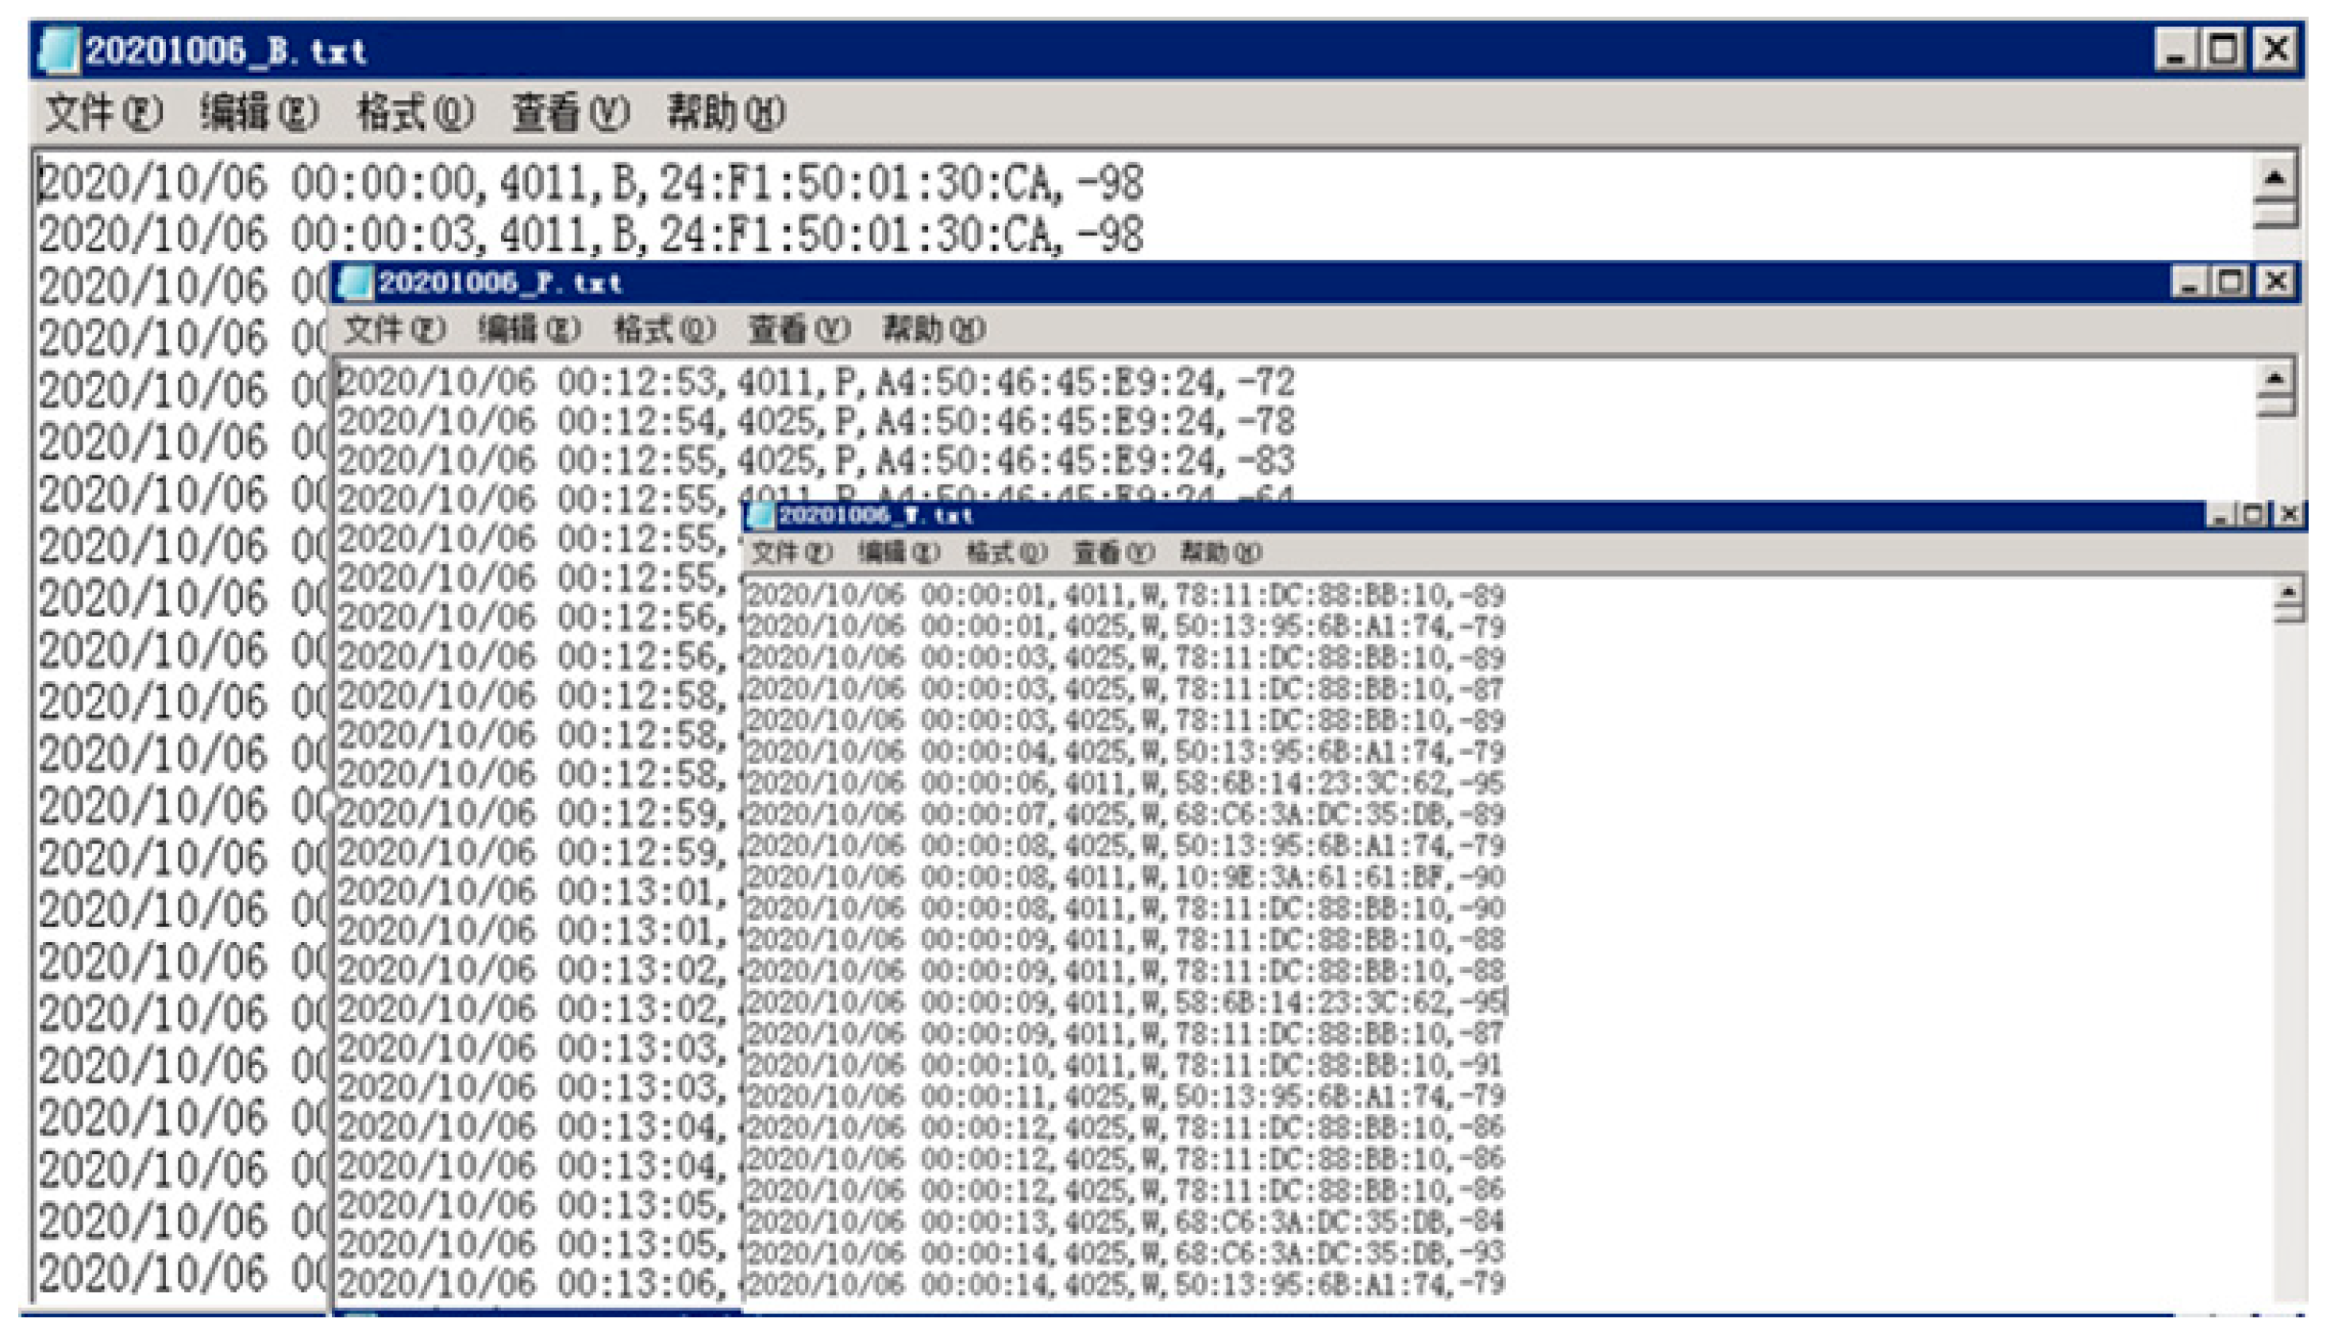The height and width of the screenshot is (1334, 2338).
Task: Maximize the 20201006_F.txt window
Action: point(2231,283)
